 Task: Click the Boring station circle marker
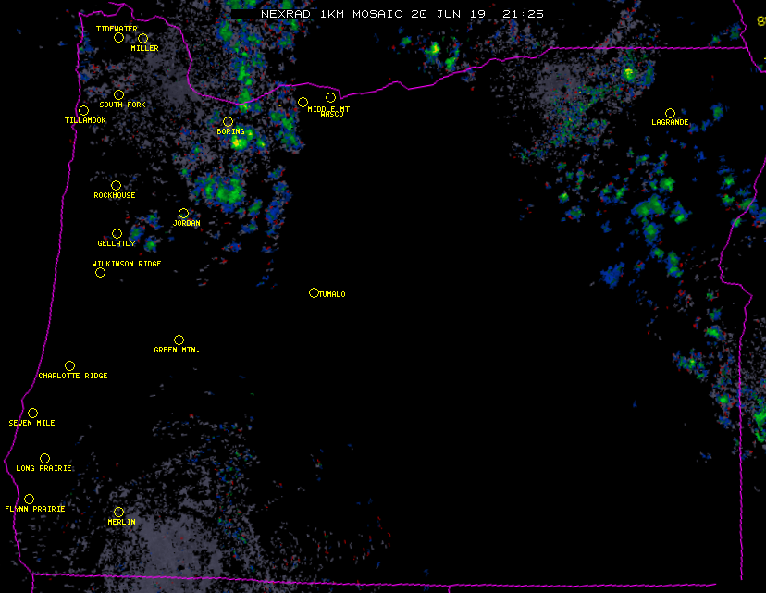[x=228, y=121]
